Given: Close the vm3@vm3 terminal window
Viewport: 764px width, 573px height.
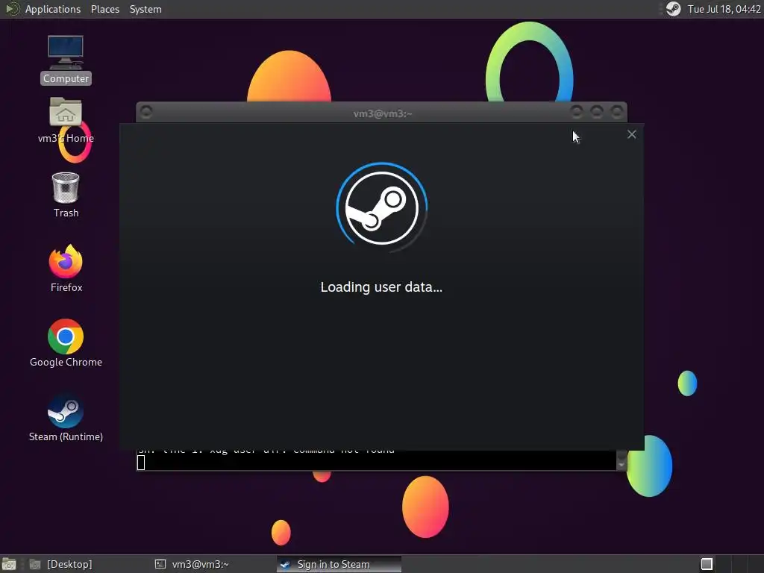Looking at the screenshot, I should pyautogui.click(x=617, y=113).
